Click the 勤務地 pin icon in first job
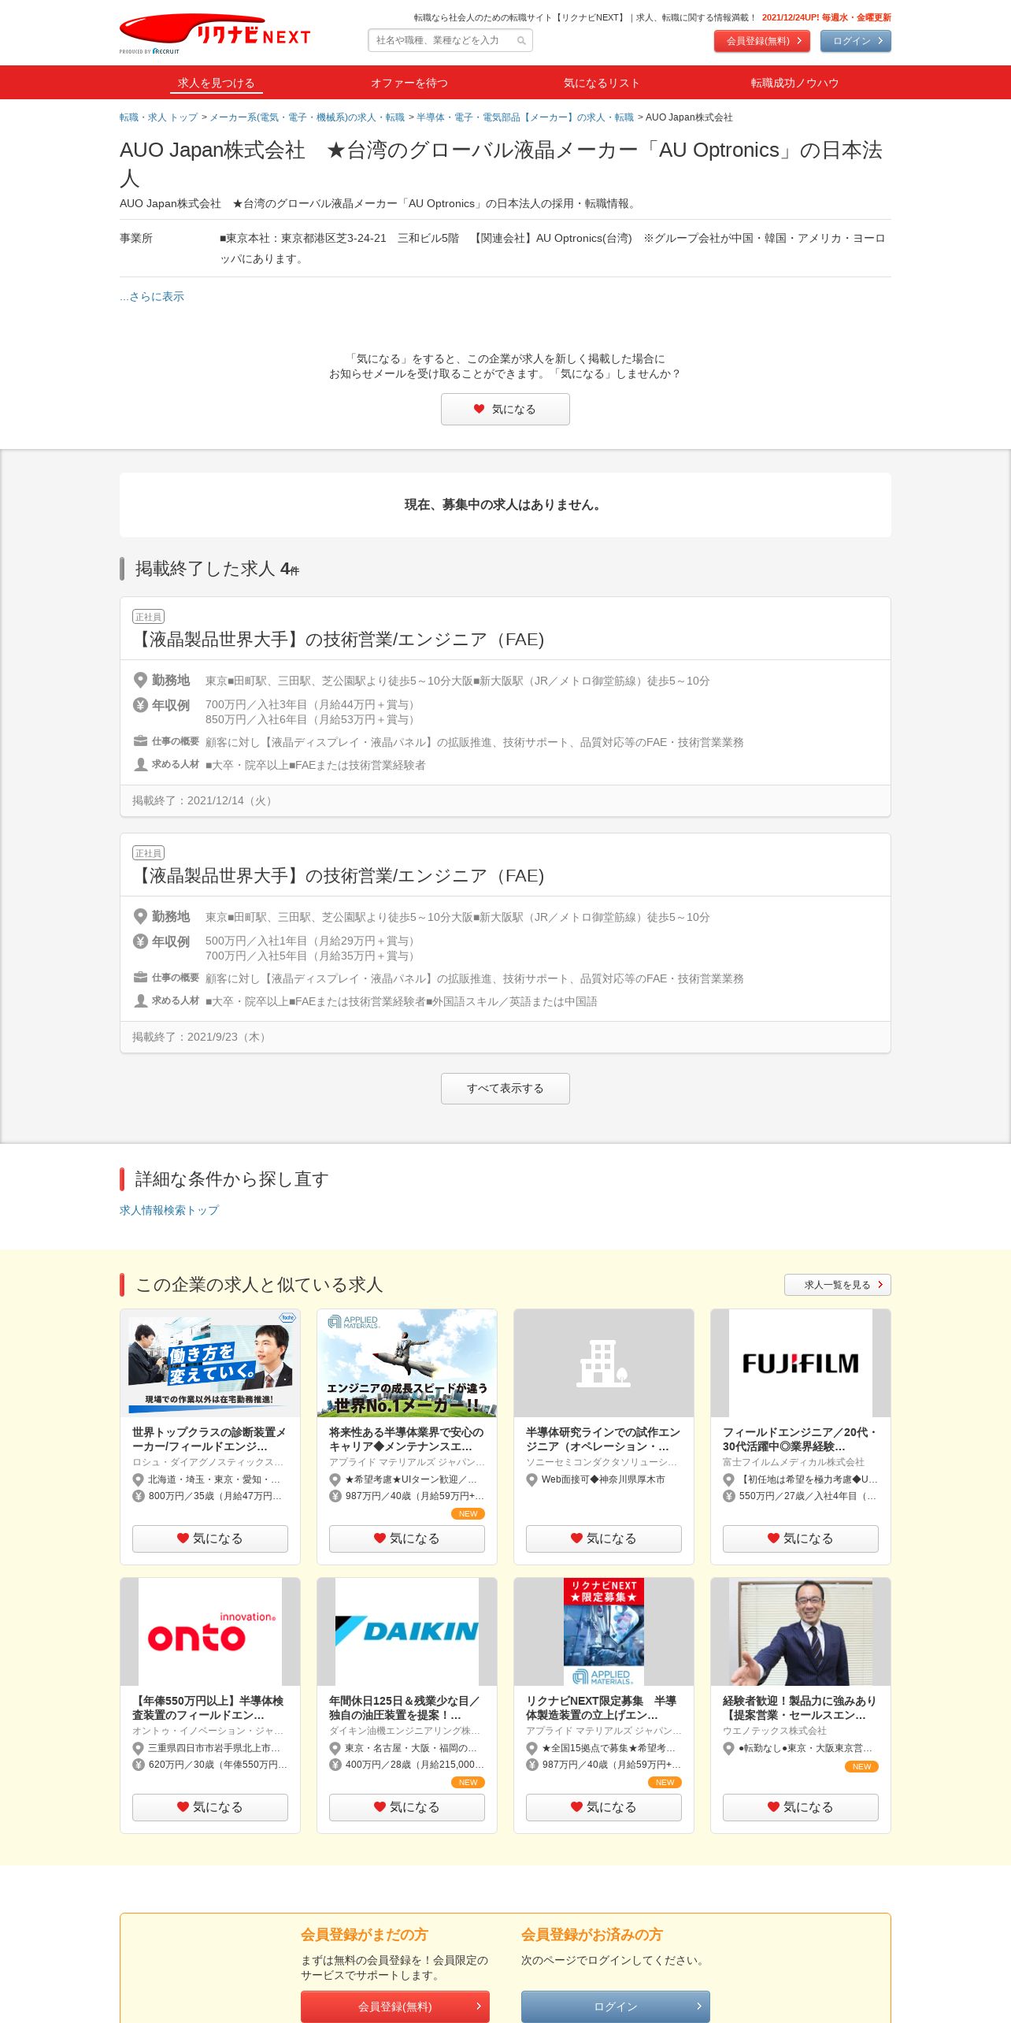1011x2023 pixels. pyautogui.click(x=140, y=680)
